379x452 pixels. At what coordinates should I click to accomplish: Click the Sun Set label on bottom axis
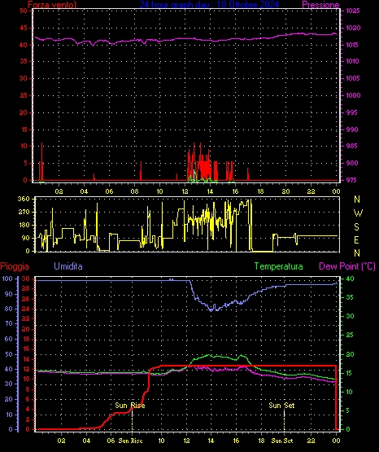(282, 441)
